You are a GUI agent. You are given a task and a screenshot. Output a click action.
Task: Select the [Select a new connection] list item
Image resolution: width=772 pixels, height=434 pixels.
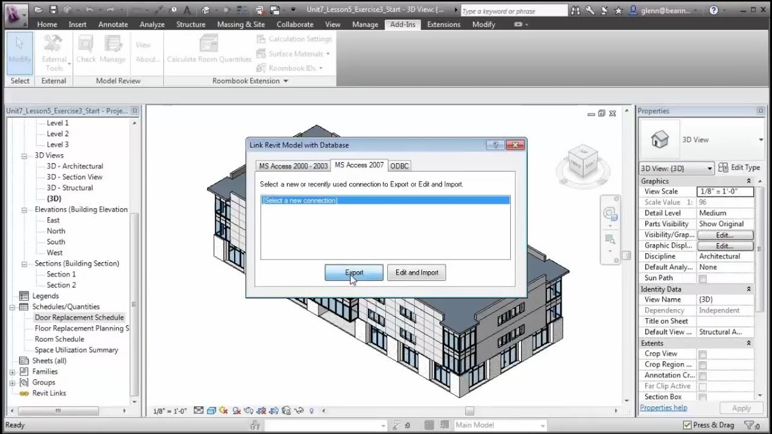click(385, 200)
